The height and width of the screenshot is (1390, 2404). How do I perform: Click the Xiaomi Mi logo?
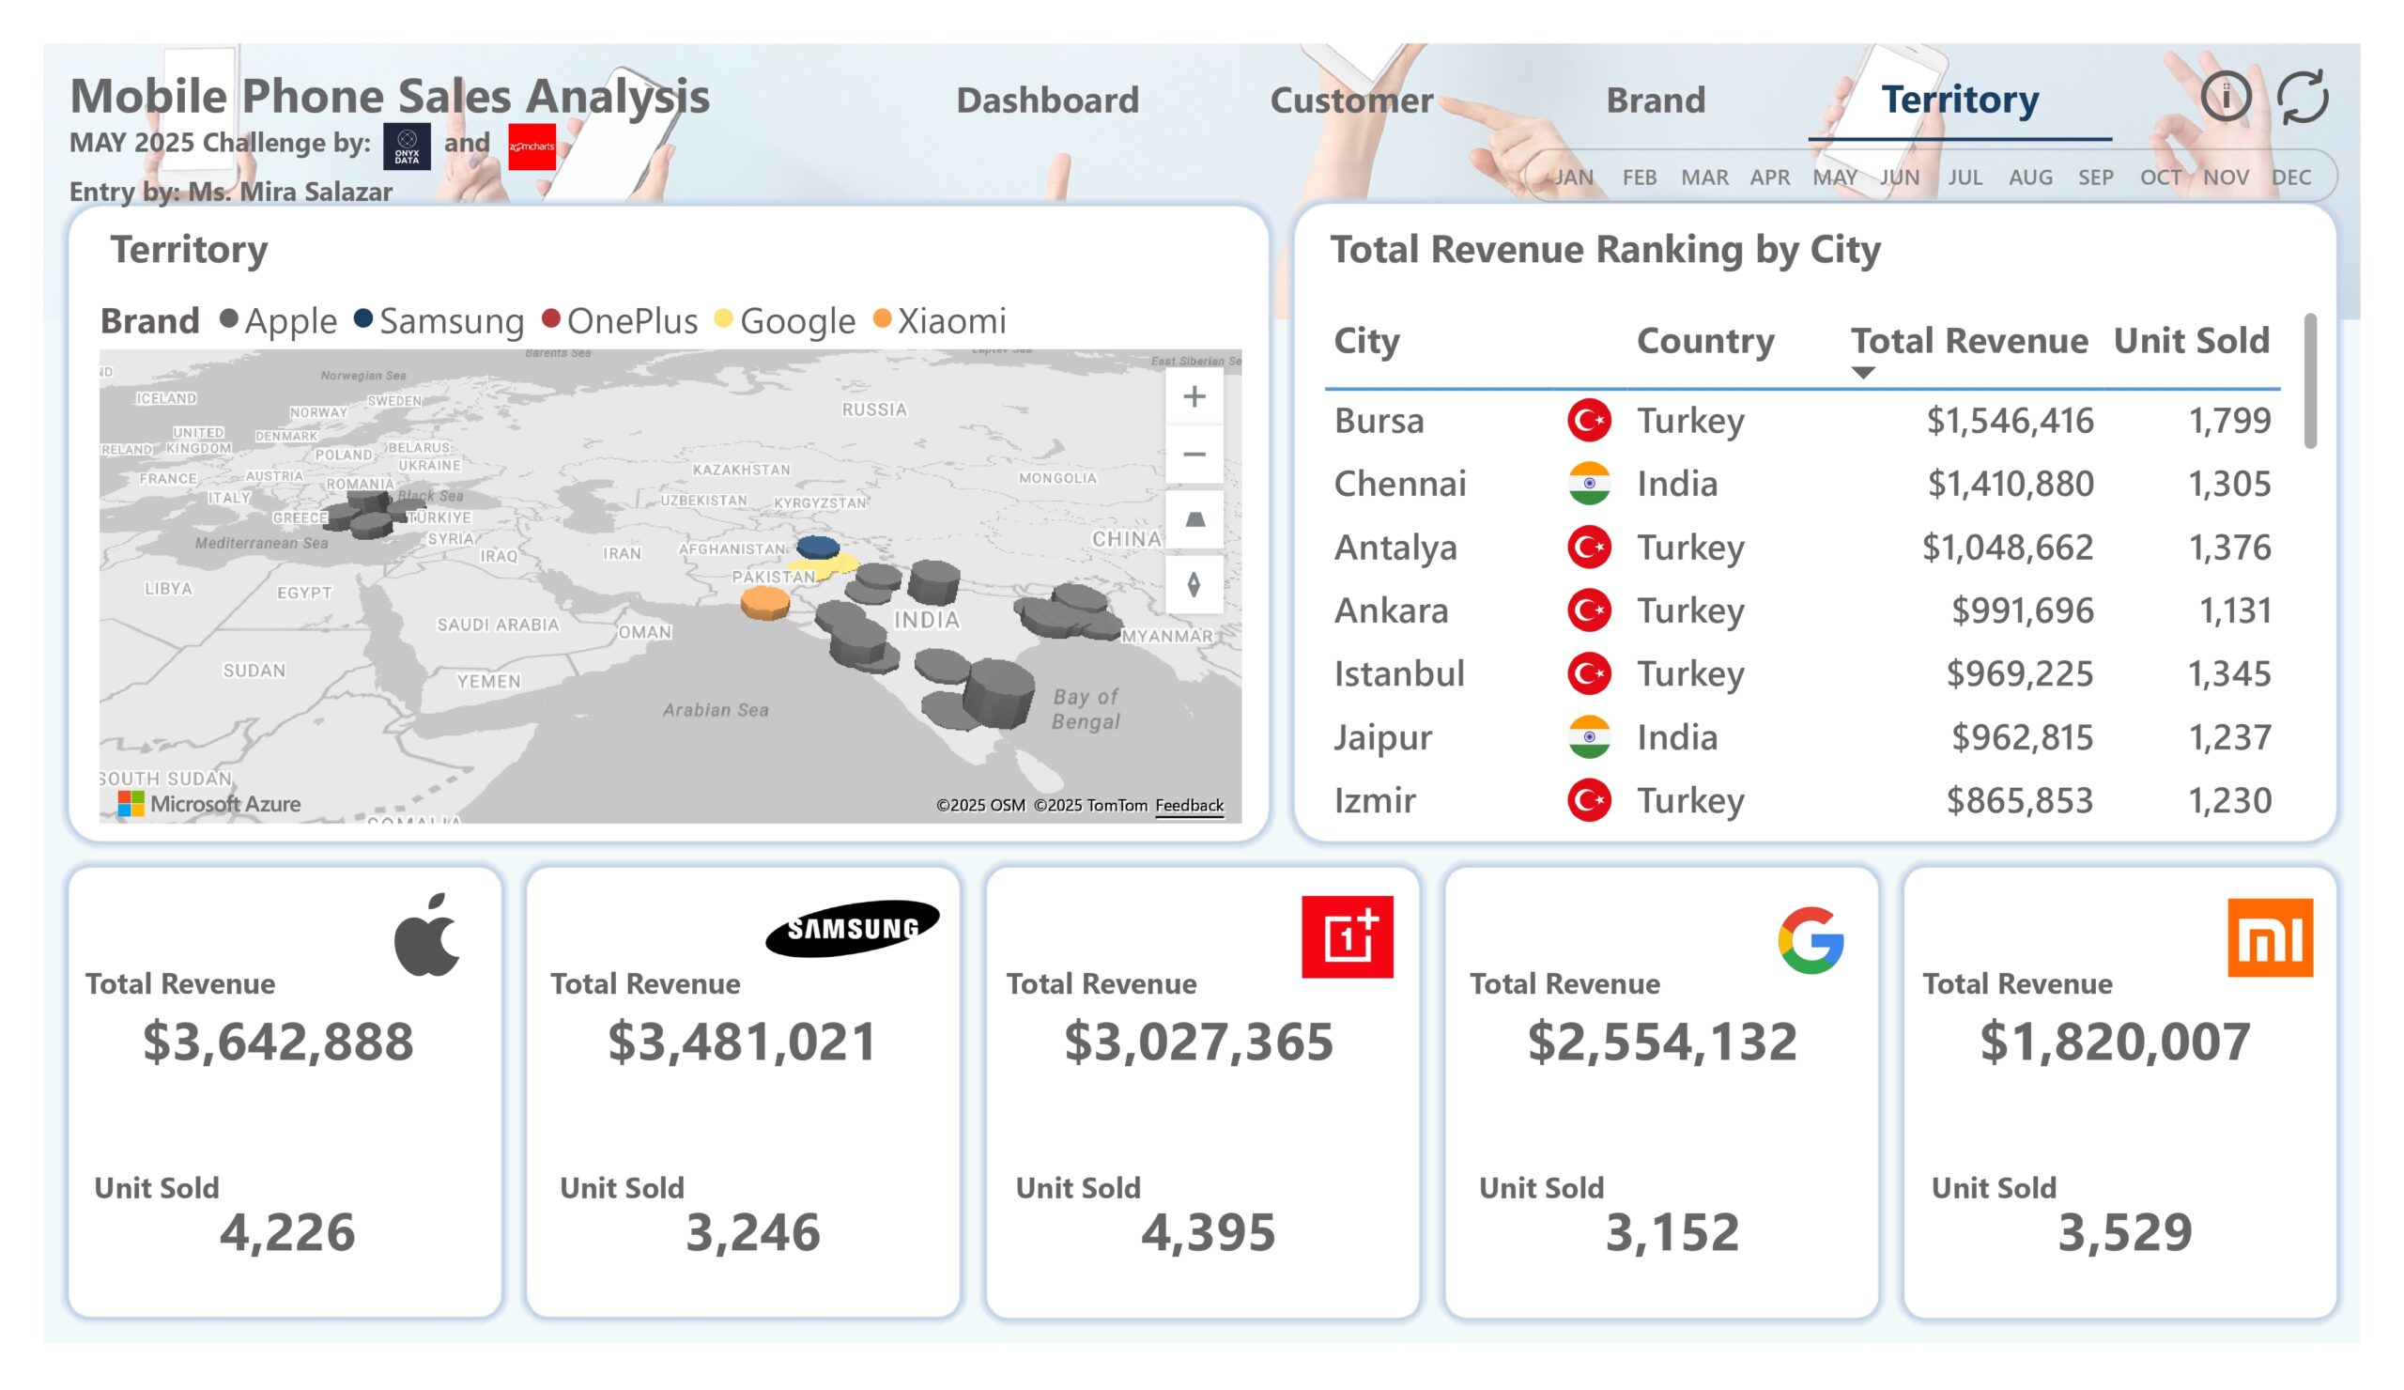(x=2270, y=937)
